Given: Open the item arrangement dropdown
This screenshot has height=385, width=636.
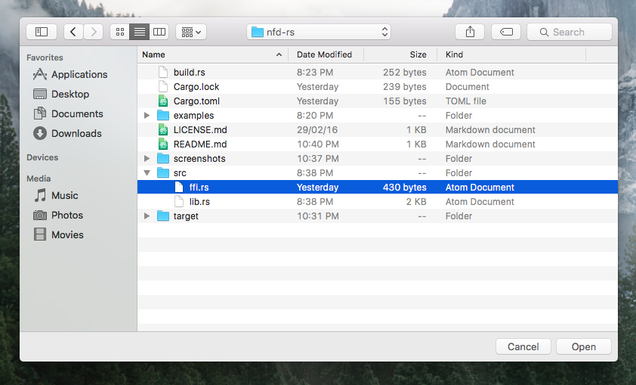Looking at the screenshot, I should [x=190, y=32].
